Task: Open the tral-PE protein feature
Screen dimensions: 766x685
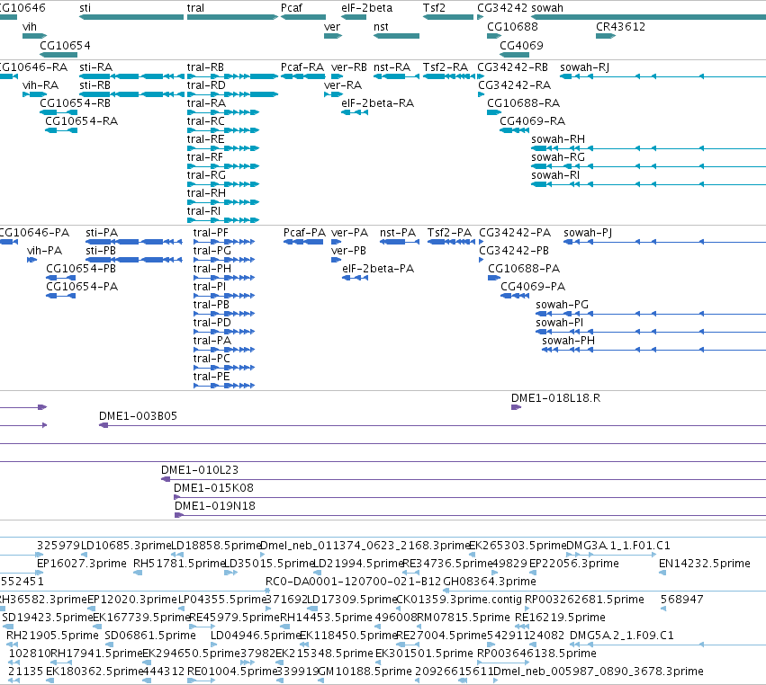Action: [x=224, y=386]
